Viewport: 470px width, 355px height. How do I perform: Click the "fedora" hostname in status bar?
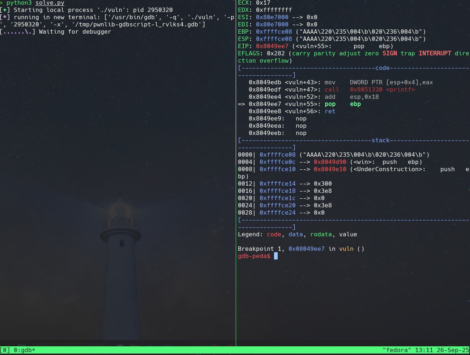point(397,350)
